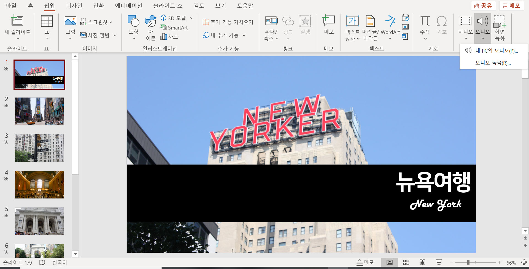Expand the Video (비디오) dropdown arrow
529x269 pixels.
pos(466,39)
